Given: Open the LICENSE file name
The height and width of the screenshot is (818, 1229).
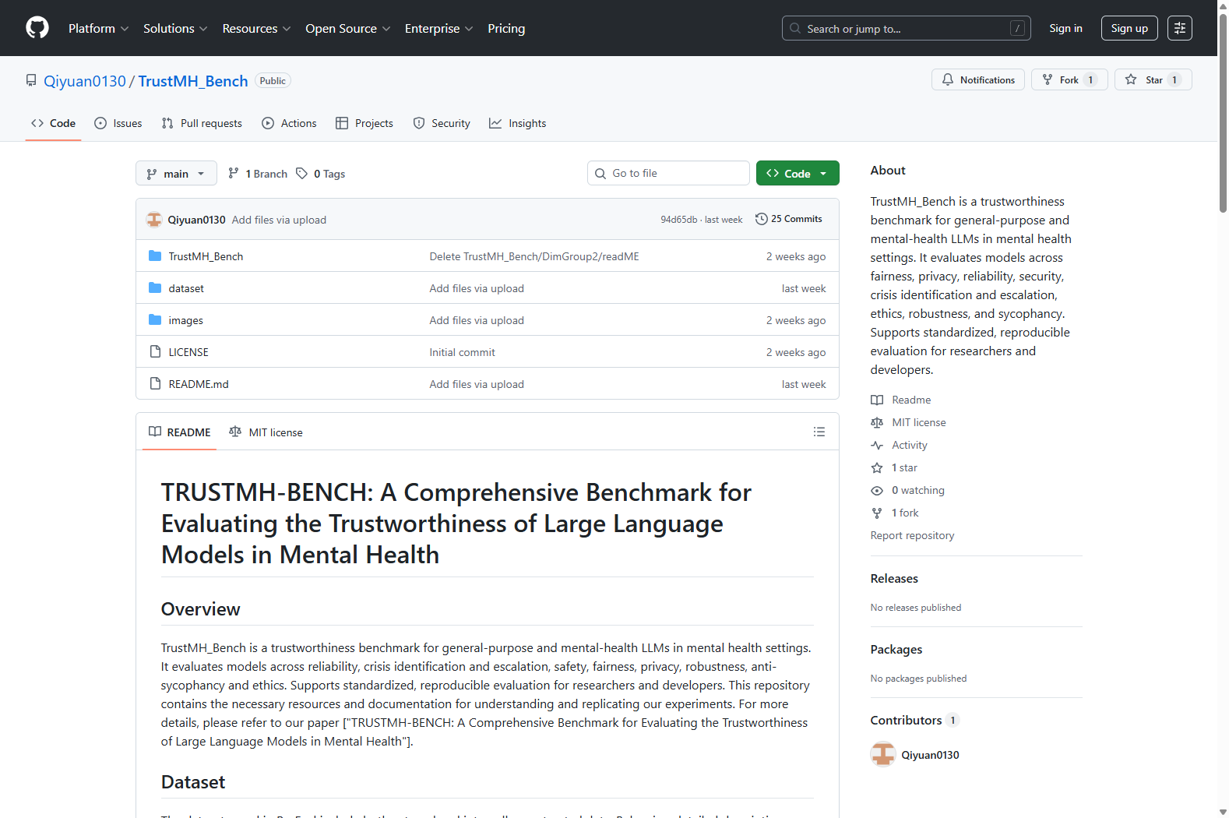Looking at the screenshot, I should coord(188,352).
